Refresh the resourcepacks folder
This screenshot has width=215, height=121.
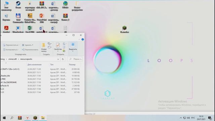(x=63, y=59)
